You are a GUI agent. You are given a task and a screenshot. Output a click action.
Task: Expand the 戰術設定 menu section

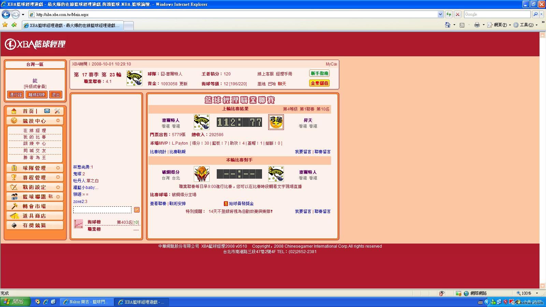[58, 187]
